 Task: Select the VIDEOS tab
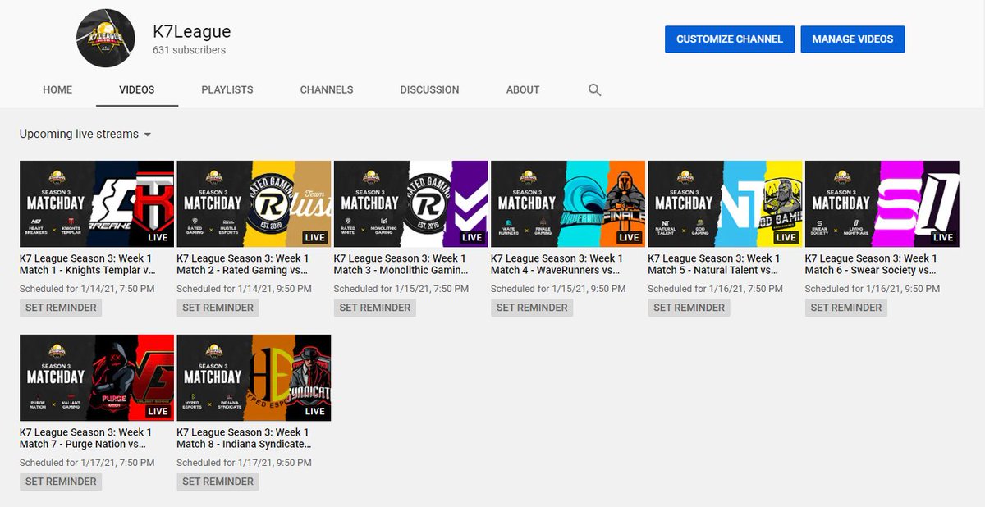pos(137,89)
